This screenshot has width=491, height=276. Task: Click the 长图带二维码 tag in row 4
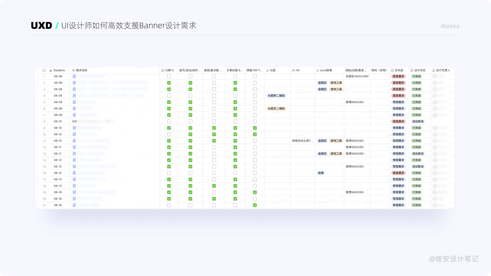tap(276, 96)
